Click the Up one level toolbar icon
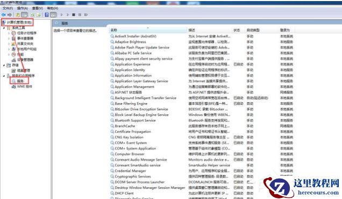This screenshot has width=342, height=199. point(18,15)
